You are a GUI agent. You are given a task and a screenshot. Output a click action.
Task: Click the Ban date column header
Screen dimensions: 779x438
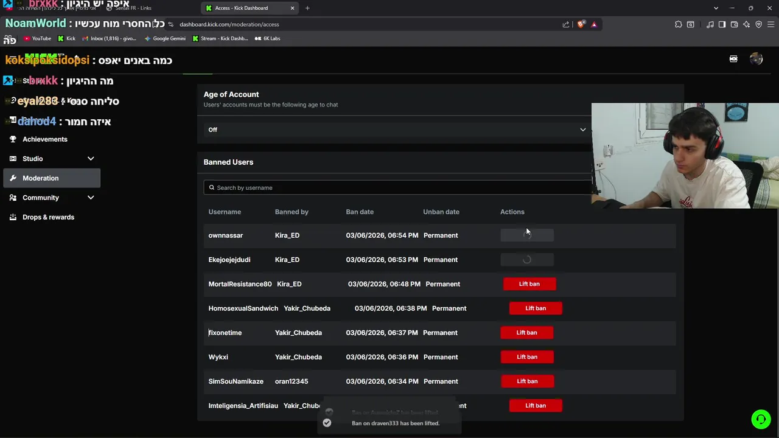360,212
